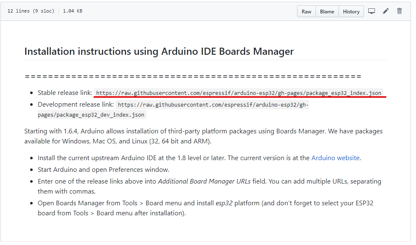
Task: Open the file History
Action: point(351,11)
